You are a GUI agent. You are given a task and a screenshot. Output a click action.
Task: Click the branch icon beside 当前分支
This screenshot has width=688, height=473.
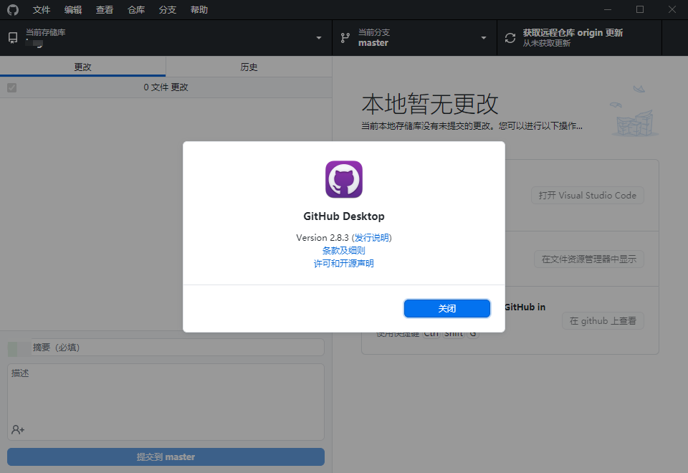pos(345,38)
